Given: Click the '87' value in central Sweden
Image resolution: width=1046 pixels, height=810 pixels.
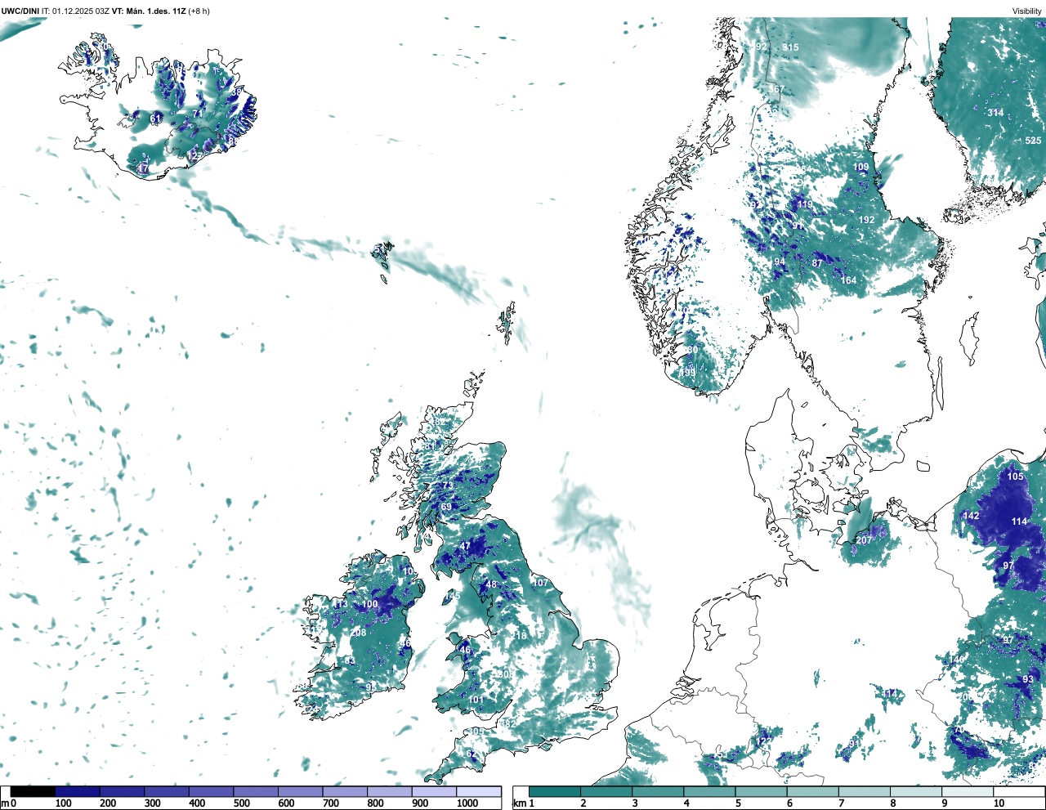Looking at the screenshot, I should (816, 264).
